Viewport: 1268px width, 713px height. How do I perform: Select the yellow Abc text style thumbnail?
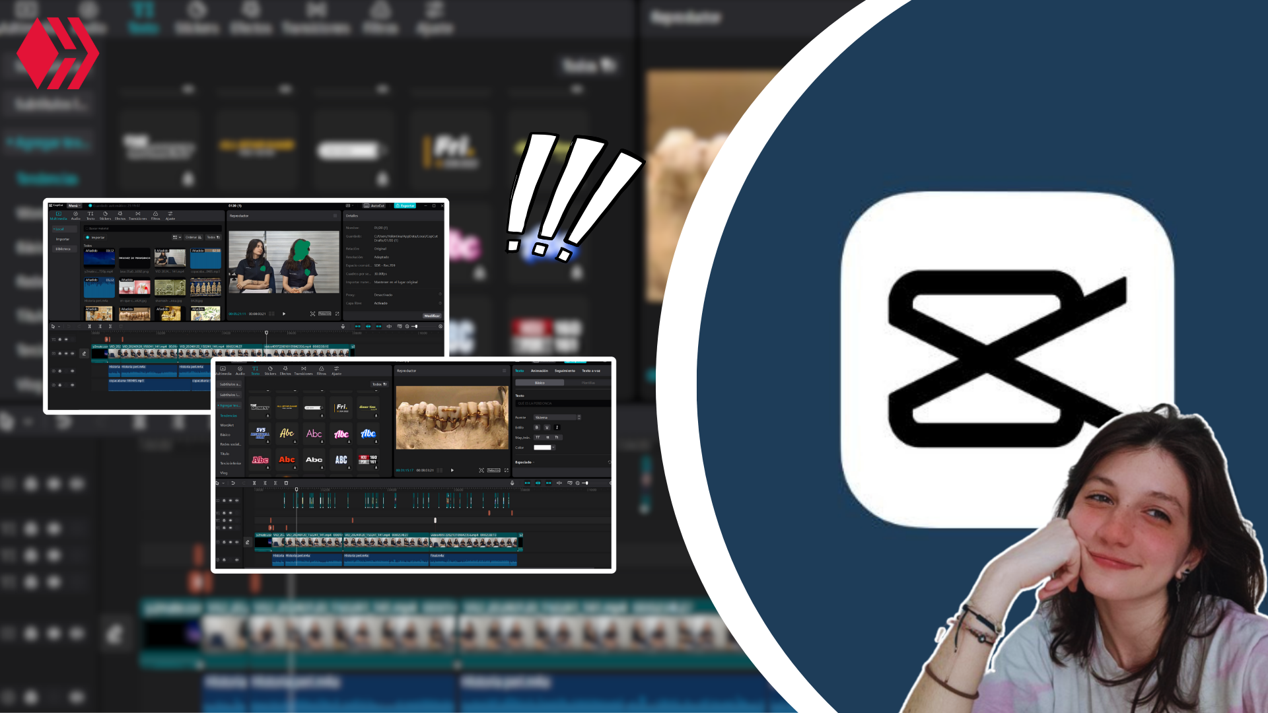287,434
